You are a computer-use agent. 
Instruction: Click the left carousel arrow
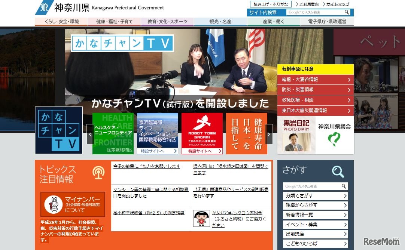(x=90, y=133)
